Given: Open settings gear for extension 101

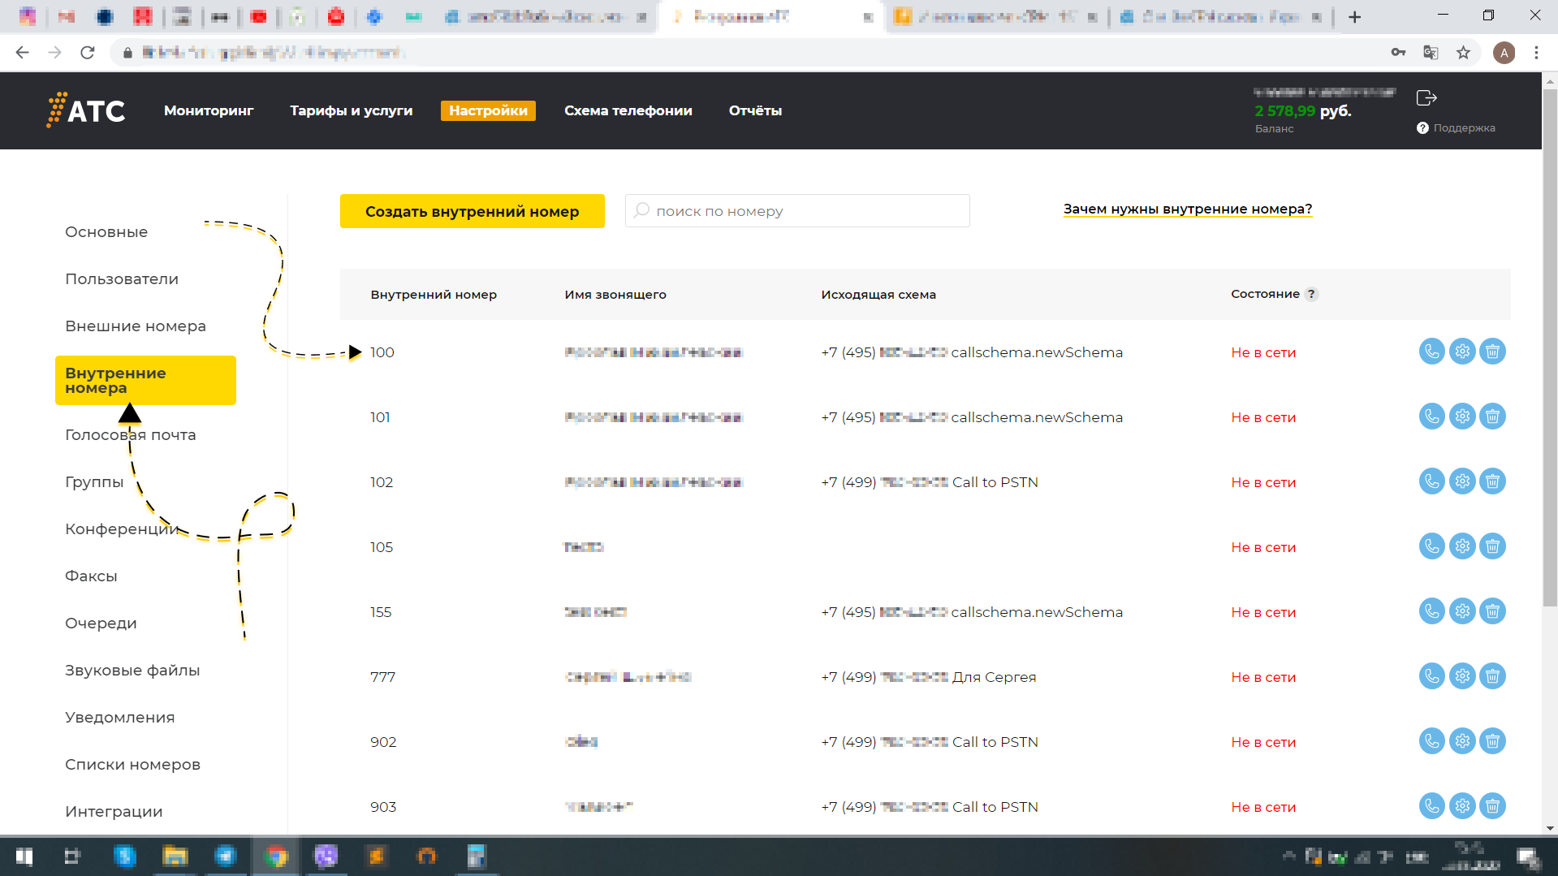Looking at the screenshot, I should tap(1462, 416).
